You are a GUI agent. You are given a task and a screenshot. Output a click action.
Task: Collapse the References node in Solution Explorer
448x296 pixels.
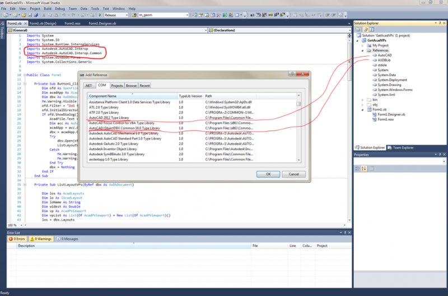pyautogui.click(x=362, y=50)
